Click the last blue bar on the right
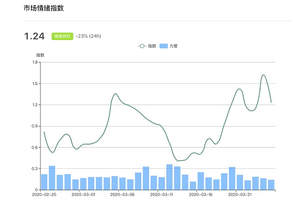Viewport: 307px width, 206px height. point(271,184)
